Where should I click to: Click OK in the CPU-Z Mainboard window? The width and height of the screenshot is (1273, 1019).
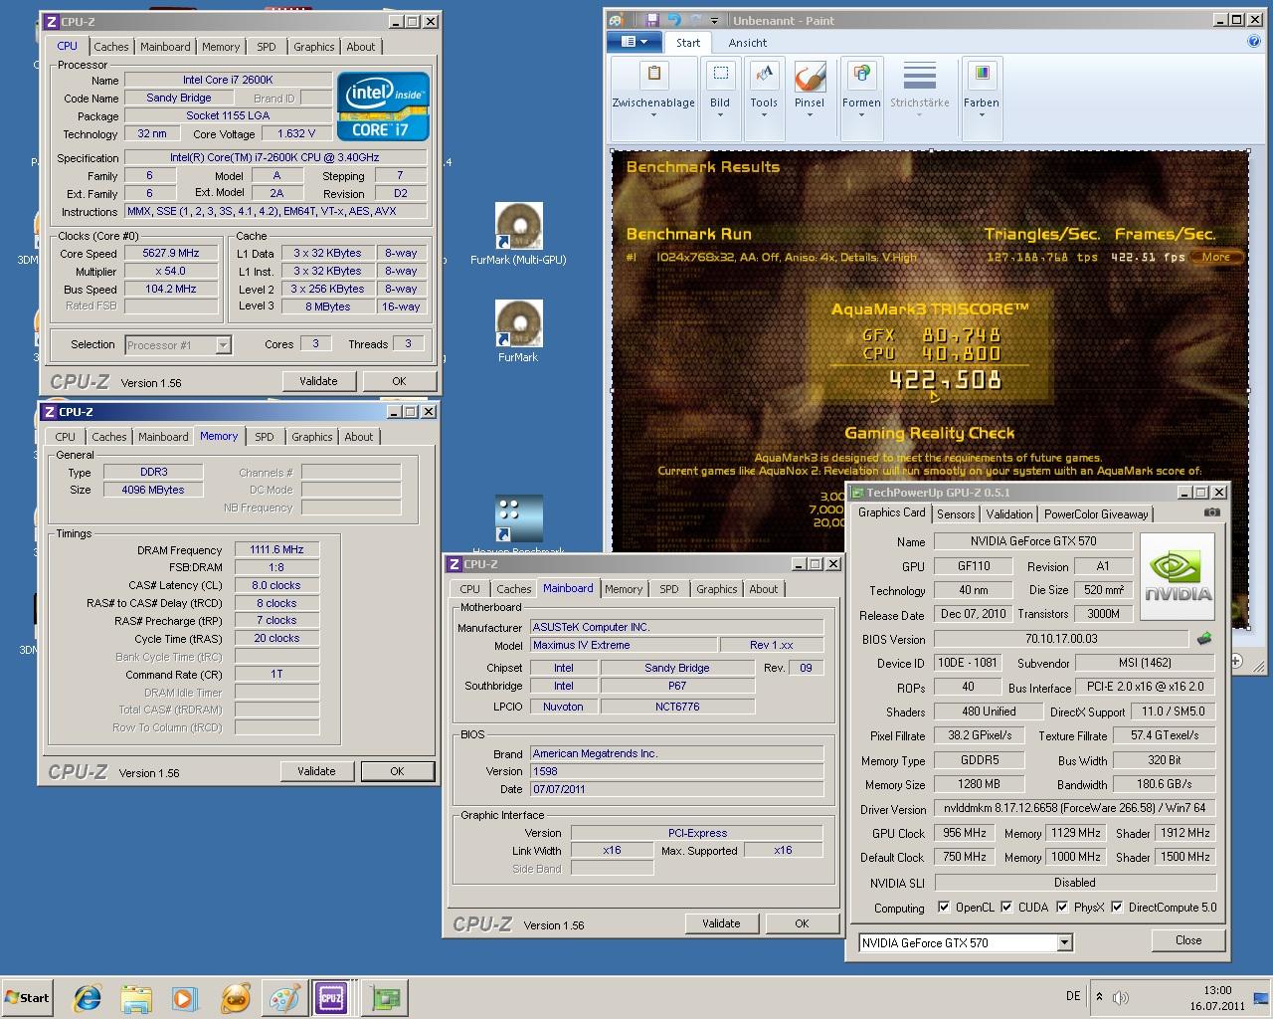tap(802, 923)
